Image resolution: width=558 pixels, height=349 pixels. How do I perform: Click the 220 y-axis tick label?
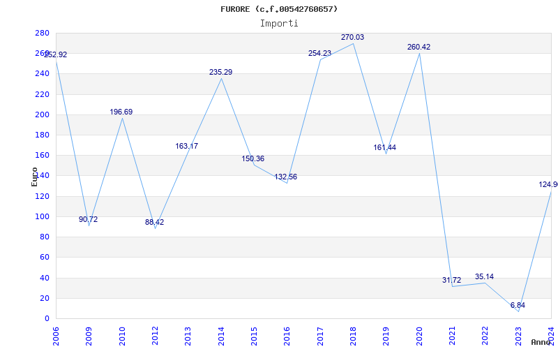tap(42, 94)
